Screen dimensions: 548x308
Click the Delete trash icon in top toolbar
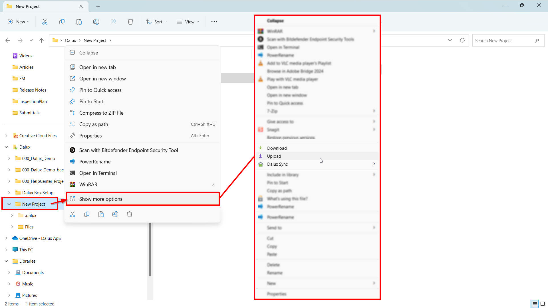point(130,22)
